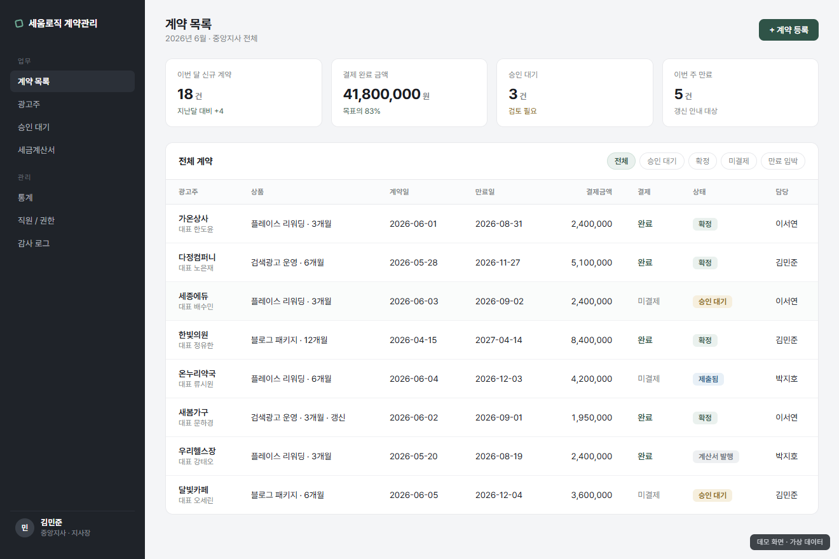
Task: Click 김민준 in the 다정컴퍼니 row
Action: 786,262
